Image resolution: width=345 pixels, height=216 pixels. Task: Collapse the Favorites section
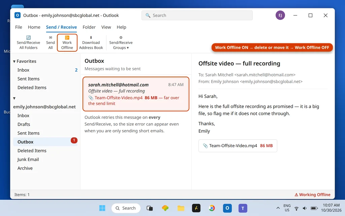pyautogui.click(x=14, y=61)
